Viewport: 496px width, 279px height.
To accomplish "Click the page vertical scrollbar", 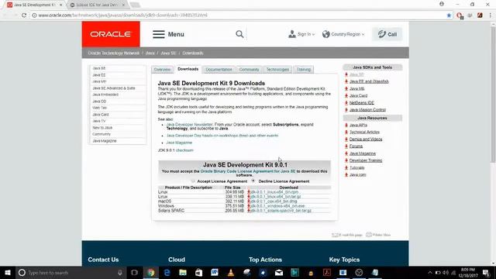I will pos(493,95).
